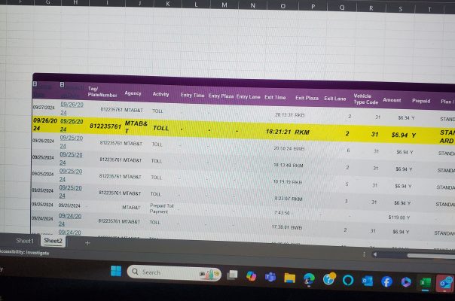The height and width of the screenshot is (301, 455).
Task: Select column O header
Action: (x=283, y=6)
